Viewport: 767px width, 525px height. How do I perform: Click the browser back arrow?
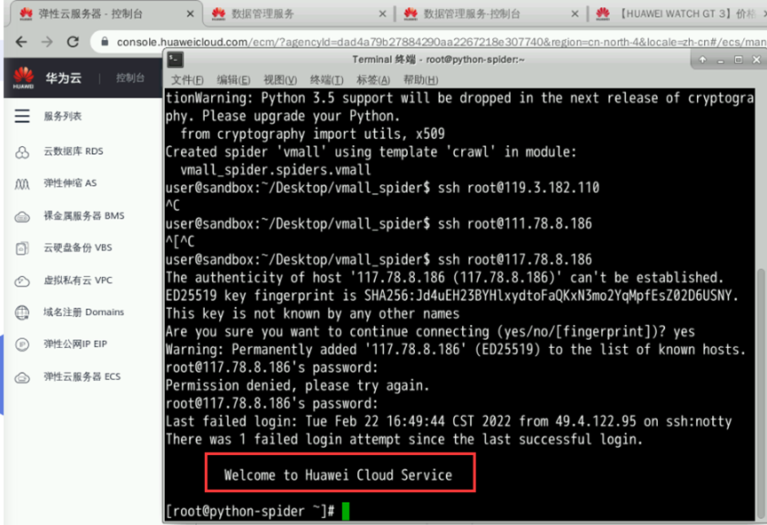[21, 42]
